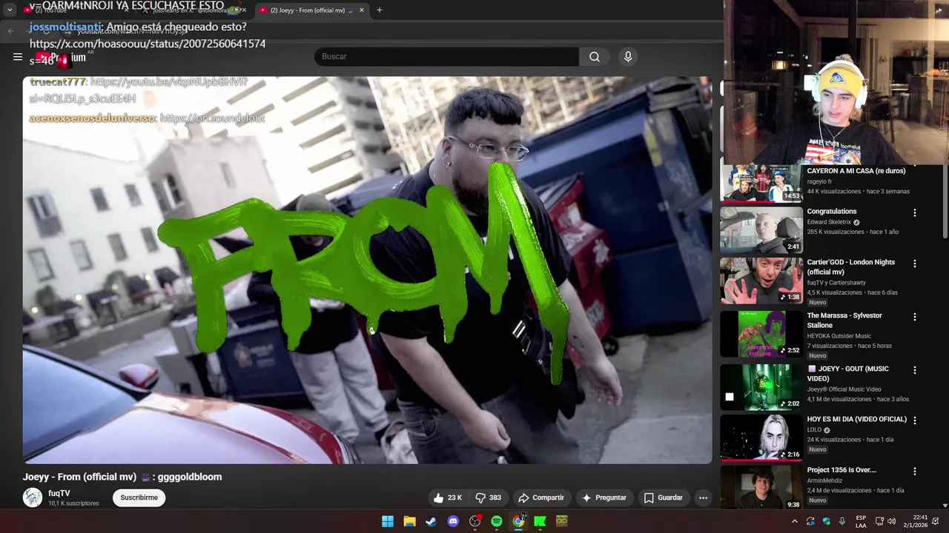
Task: Click microphone icon in system tray
Action: click(x=842, y=521)
